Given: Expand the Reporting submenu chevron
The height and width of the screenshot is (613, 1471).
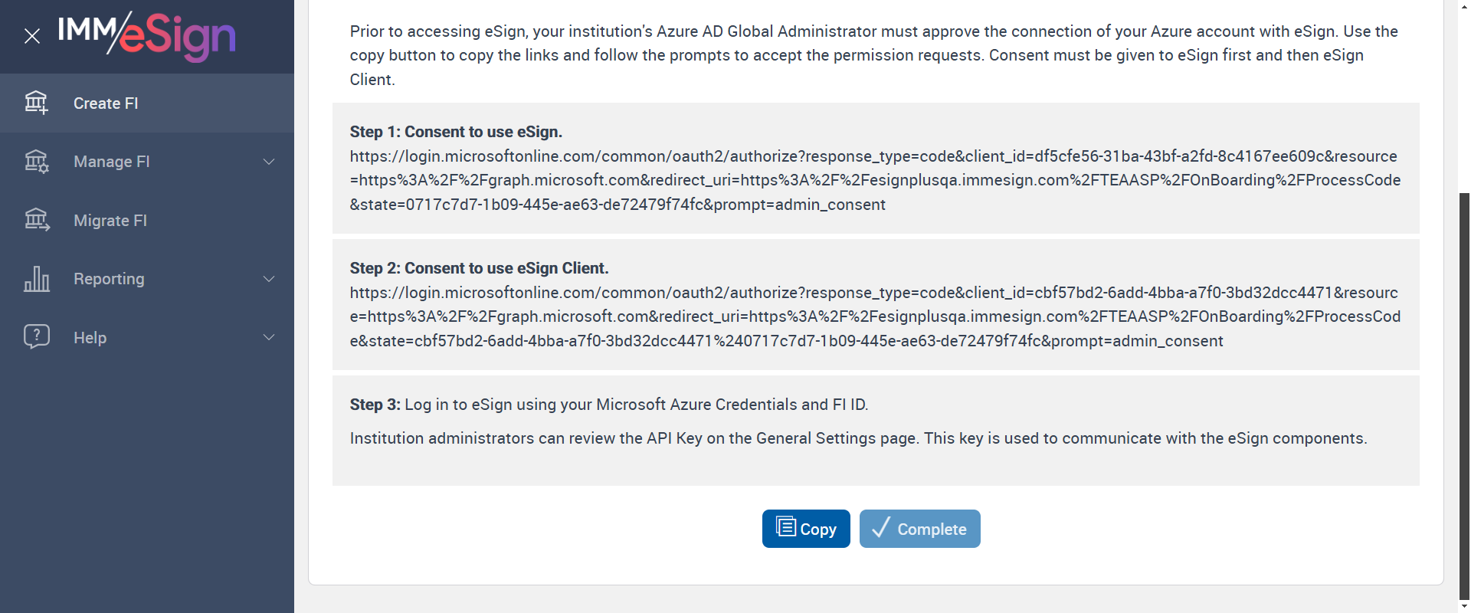Looking at the screenshot, I should pyautogui.click(x=269, y=279).
